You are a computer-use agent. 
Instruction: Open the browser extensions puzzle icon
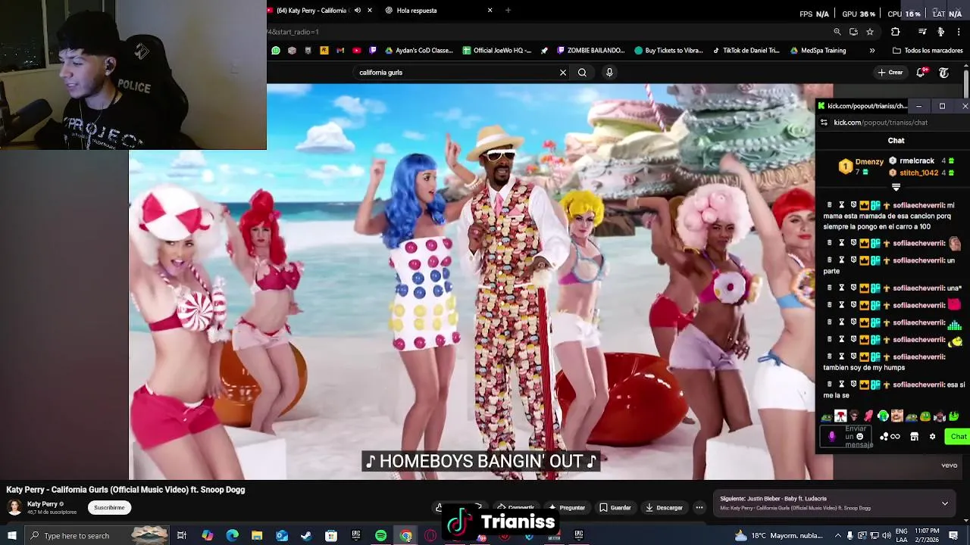(896, 32)
